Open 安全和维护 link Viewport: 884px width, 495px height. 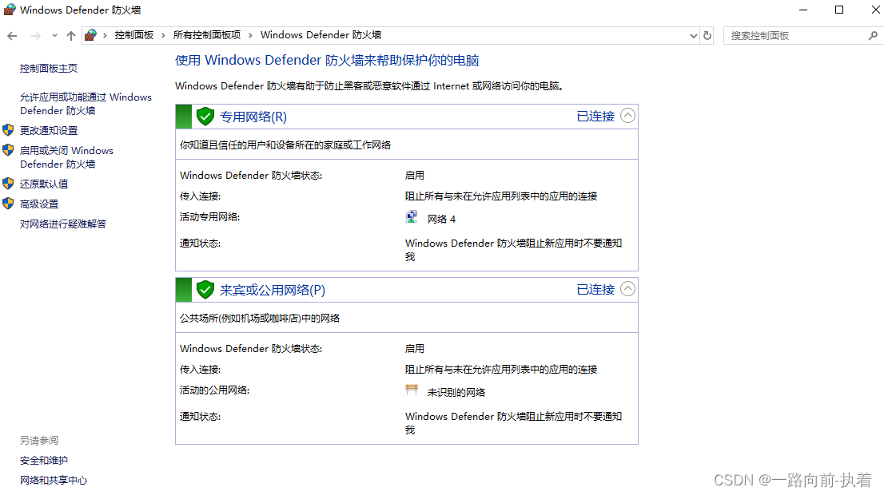pyautogui.click(x=44, y=460)
